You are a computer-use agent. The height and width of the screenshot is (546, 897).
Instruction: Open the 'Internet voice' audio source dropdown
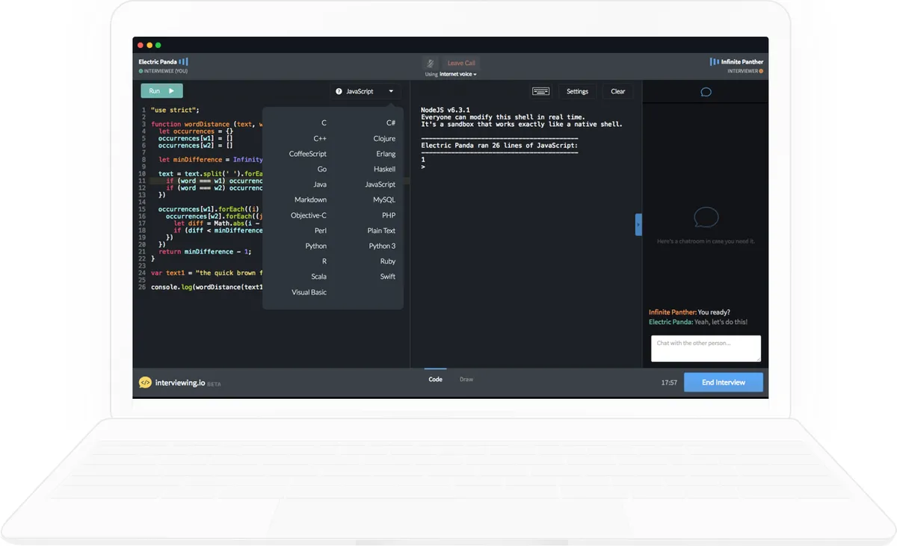[x=457, y=75]
